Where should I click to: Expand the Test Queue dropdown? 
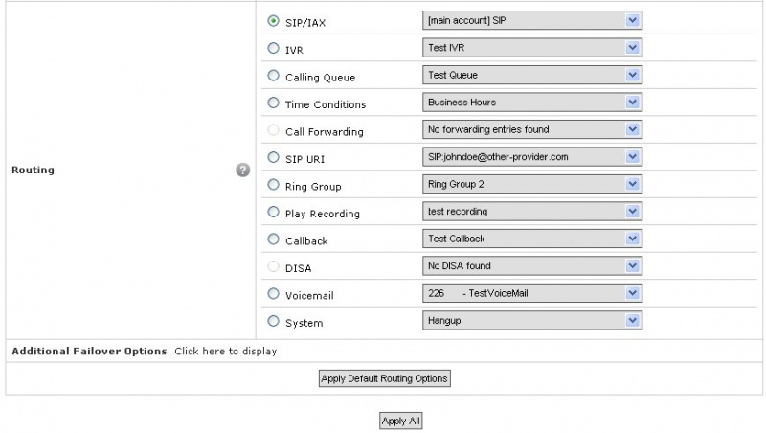point(532,76)
